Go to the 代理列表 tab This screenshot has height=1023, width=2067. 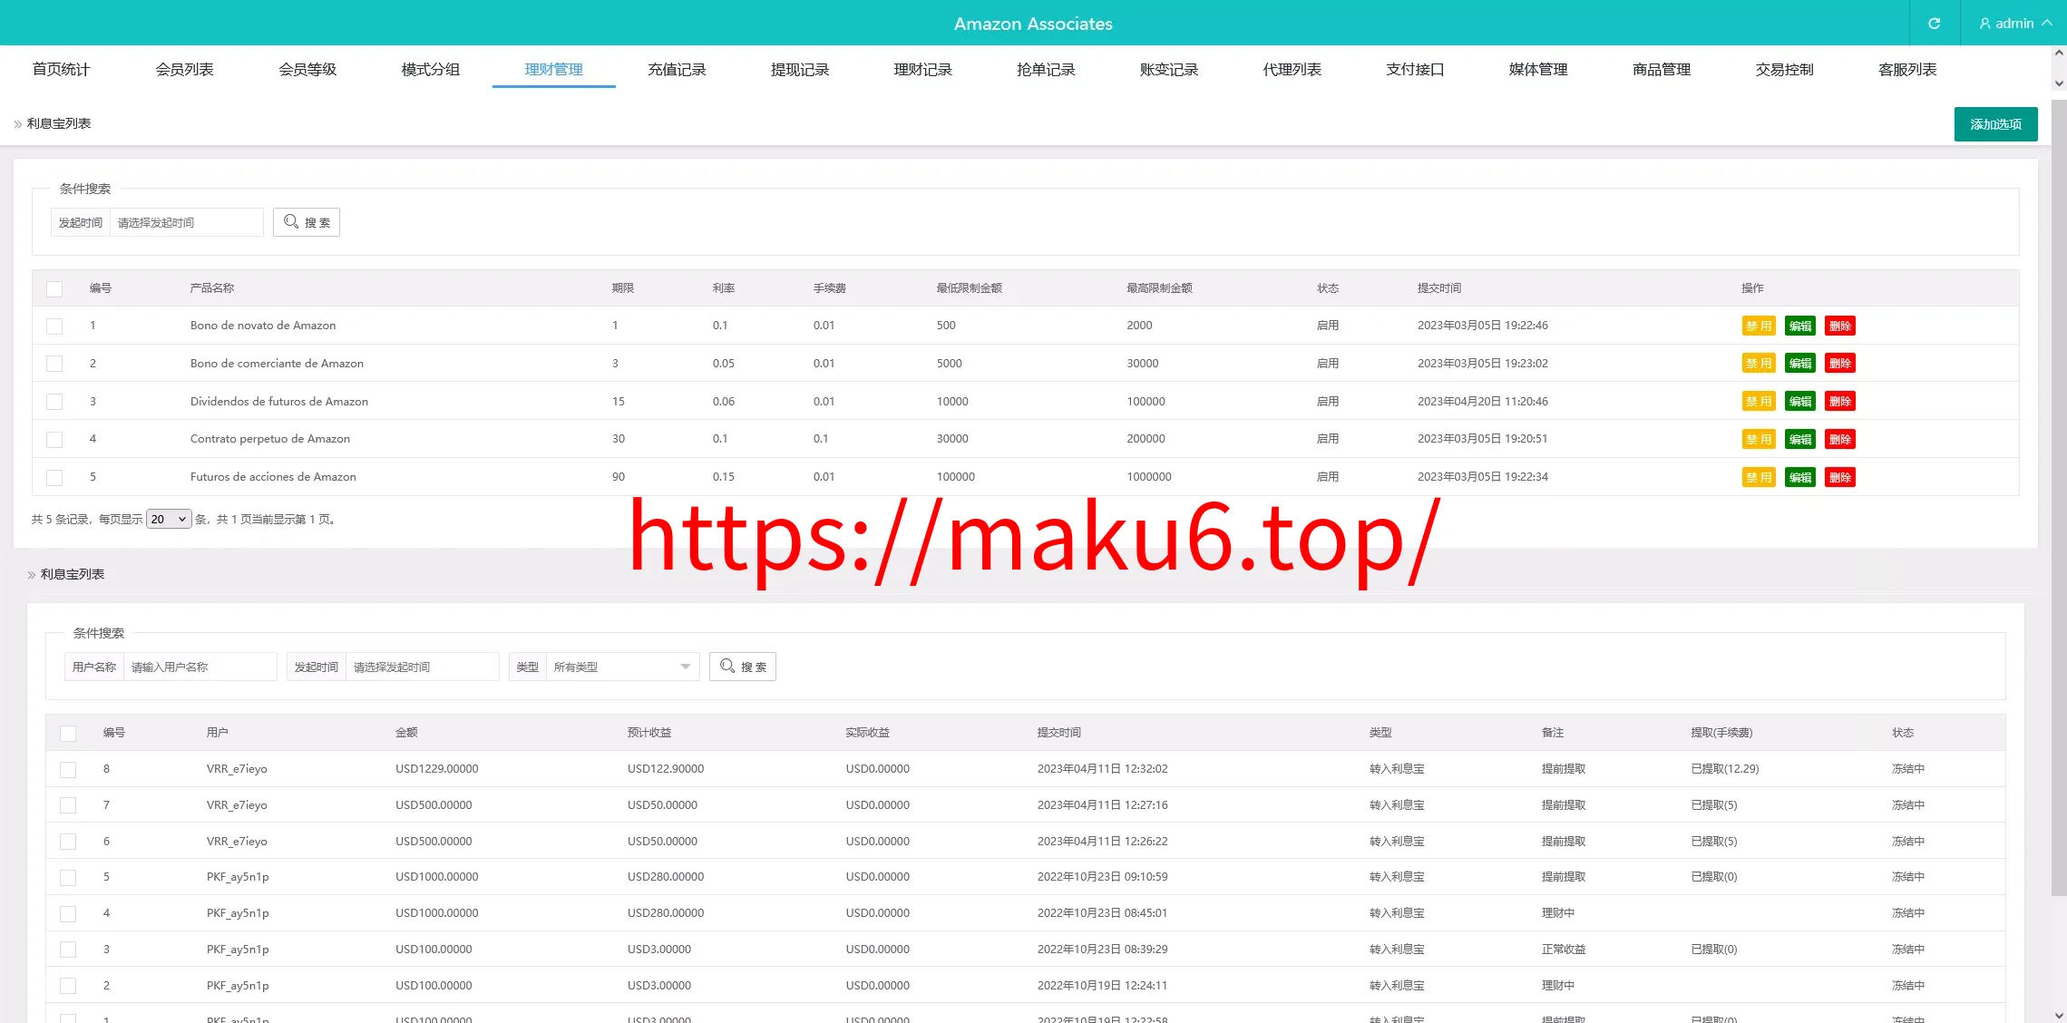1292,69
